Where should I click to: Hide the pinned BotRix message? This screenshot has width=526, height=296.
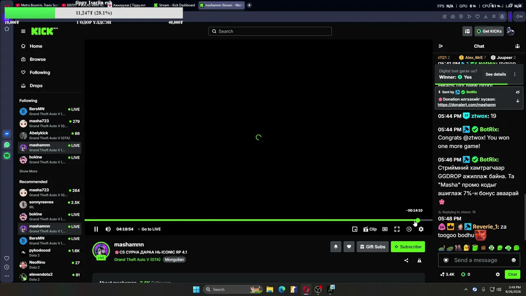pyautogui.click(x=518, y=92)
